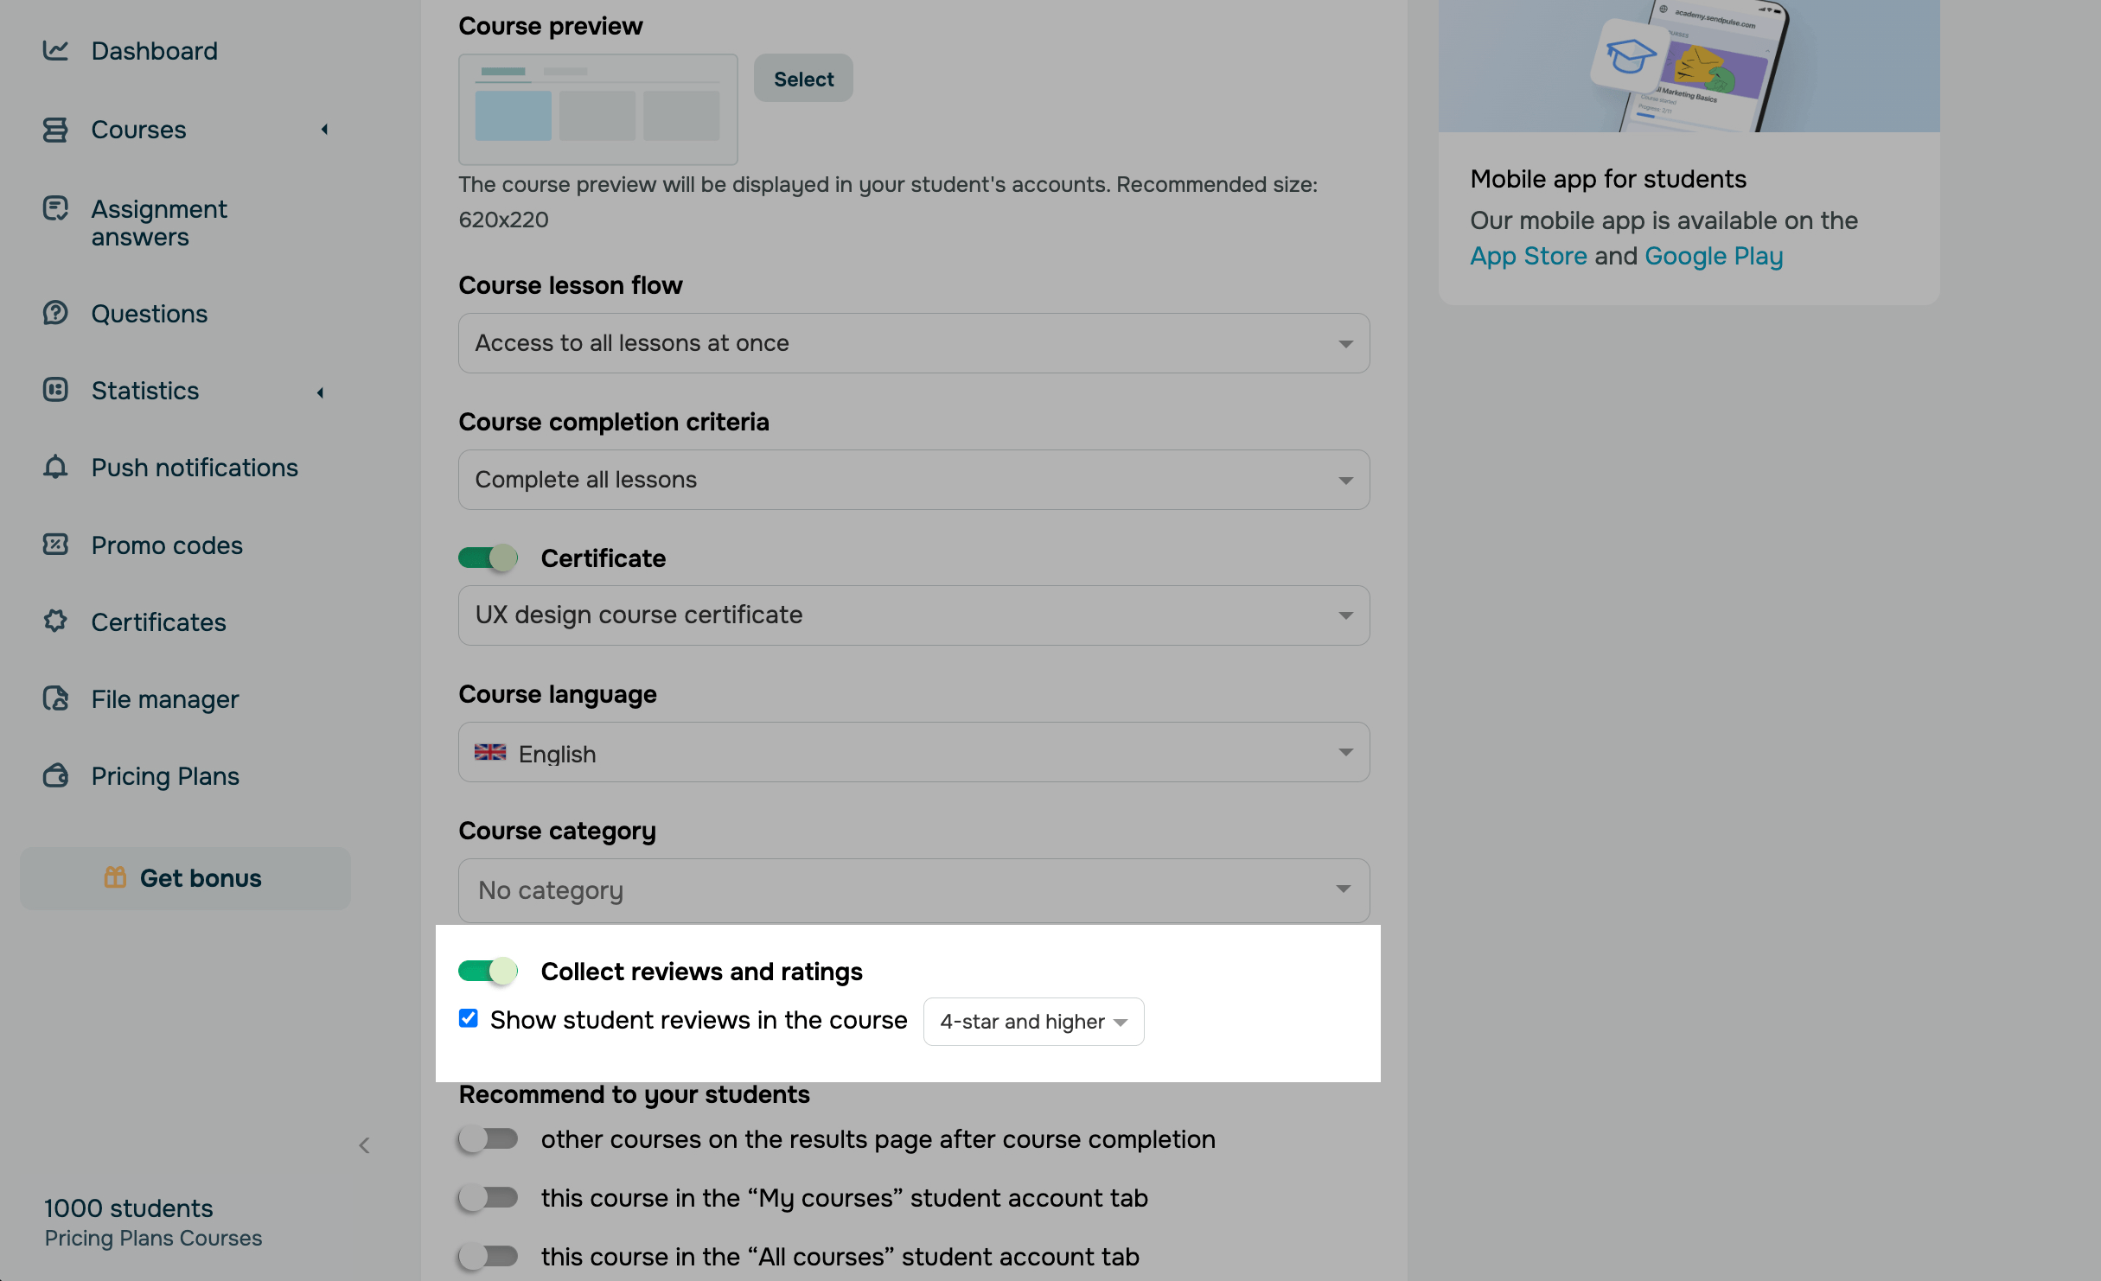Click the Dashboard chart icon in sidebar
Viewport: 2101px width, 1281px height.
[55, 51]
